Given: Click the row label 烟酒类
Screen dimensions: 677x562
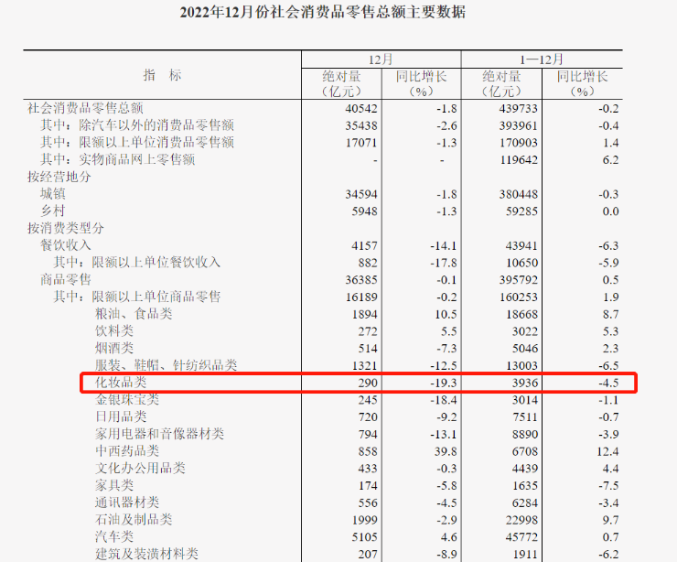Looking at the screenshot, I should pos(114,348).
